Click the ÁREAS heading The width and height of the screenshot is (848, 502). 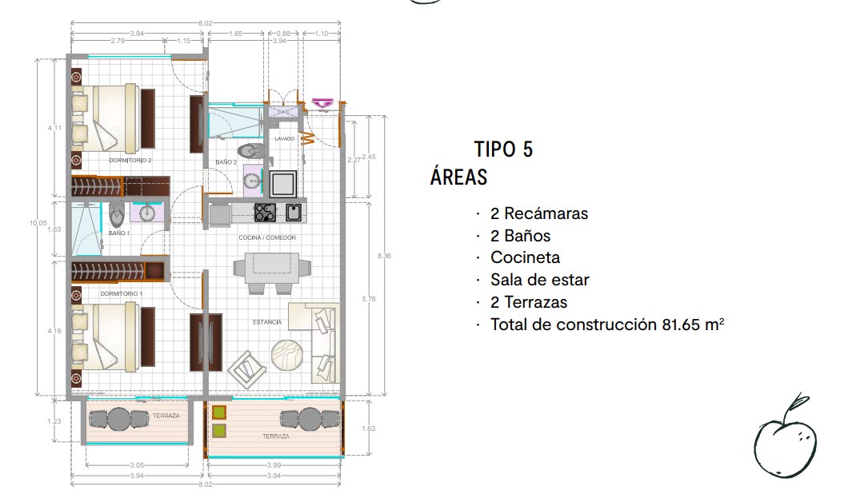point(458,177)
